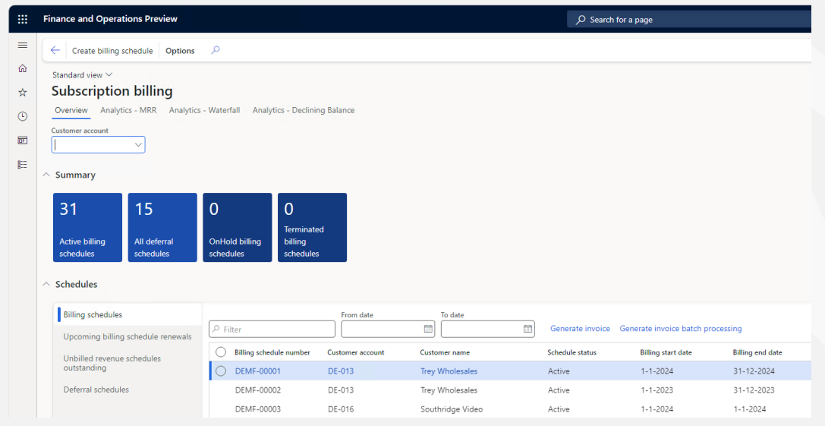Click Southridge Video customer name cell
825x426 pixels.
[x=452, y=409]
